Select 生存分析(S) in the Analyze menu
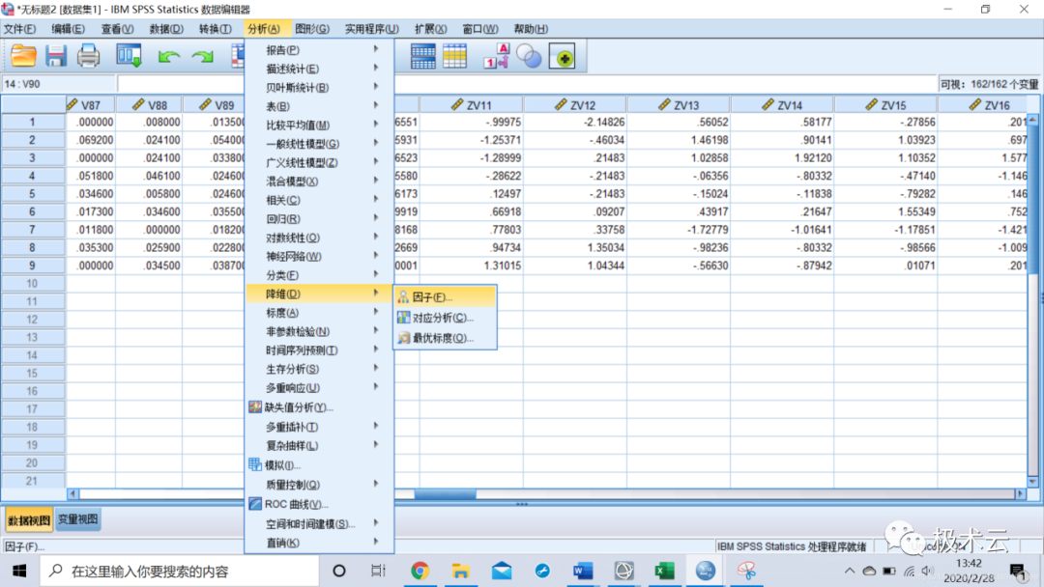This screenshot has height=587, width=1044. [x=319, y=369]
